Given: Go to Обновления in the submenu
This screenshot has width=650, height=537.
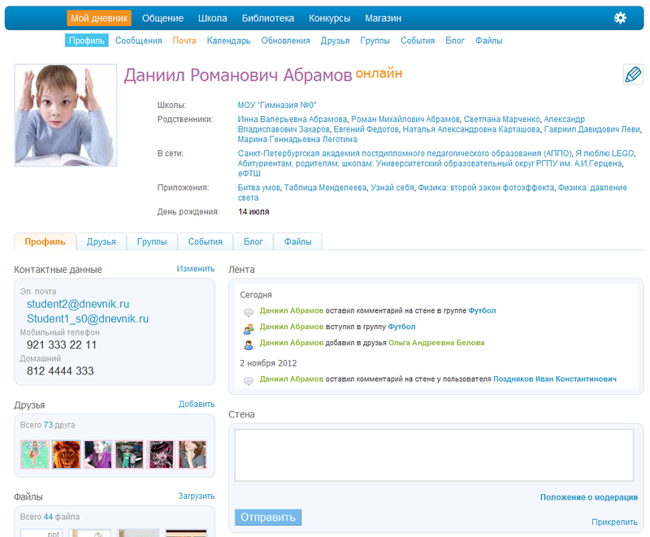Looking at the screenshot, I should pos(285,41).
